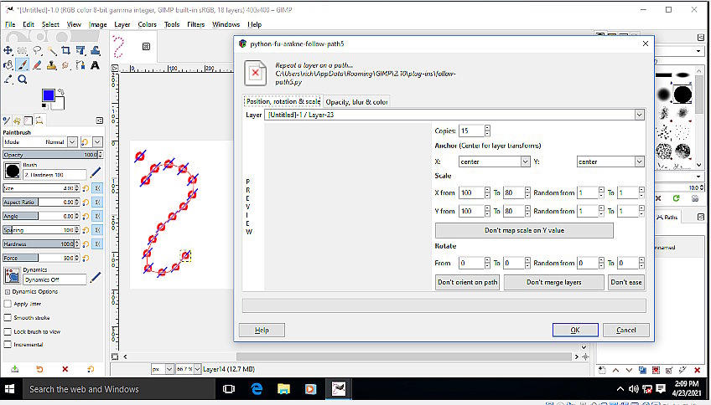The height and width of the screenshot is (405, 711).
Task: Select the Text tool
Action: point(95,65)
